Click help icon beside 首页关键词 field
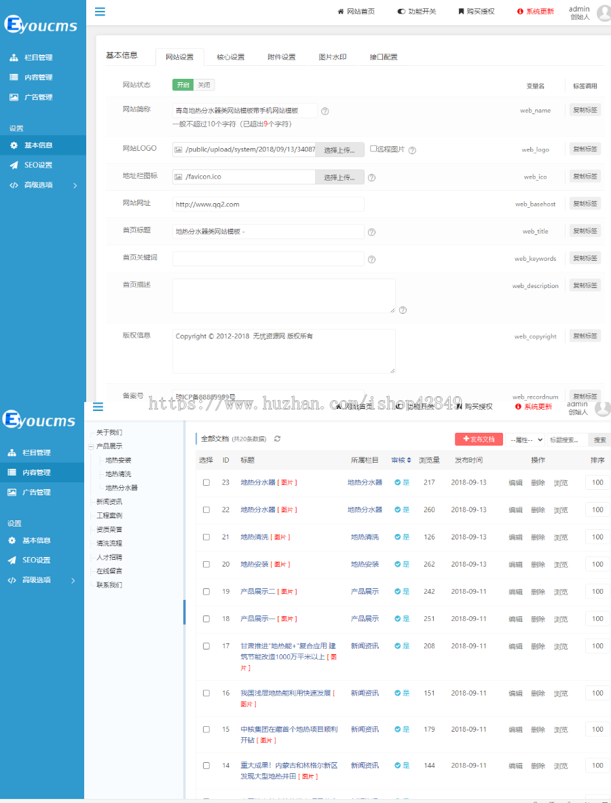 click(372, 260)
